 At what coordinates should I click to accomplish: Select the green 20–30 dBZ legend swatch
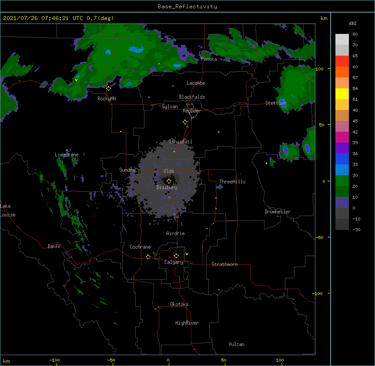pyautogui.click(x=342, y=181)
